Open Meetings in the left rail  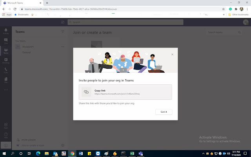pyautogui.click(x=6, y=61)
